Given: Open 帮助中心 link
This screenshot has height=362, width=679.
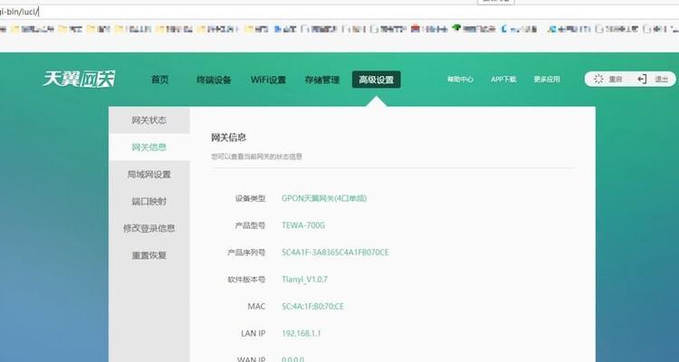Looking at the screenshot, I should tap(460, 80).
